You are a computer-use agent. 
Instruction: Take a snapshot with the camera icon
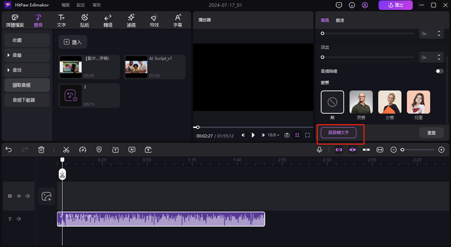coord(287,135)
